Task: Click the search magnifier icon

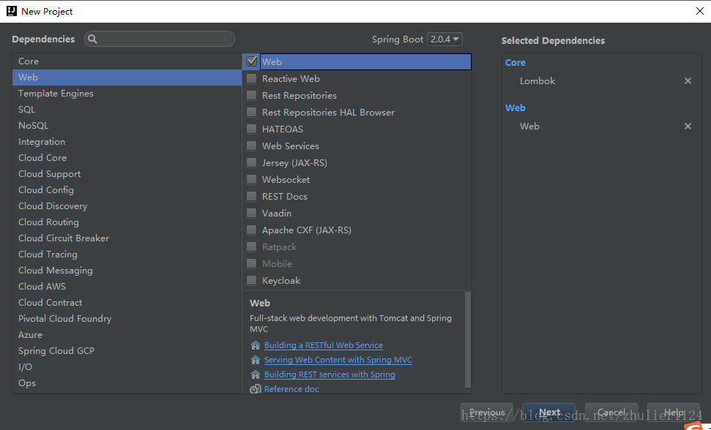Action: click(93, 39)
